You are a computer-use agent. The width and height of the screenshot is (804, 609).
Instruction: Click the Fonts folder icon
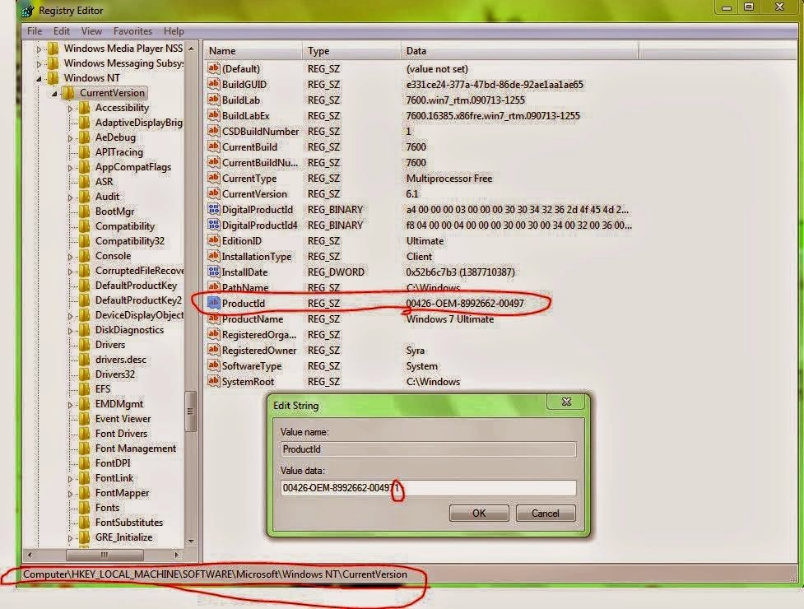coord(85,508)
